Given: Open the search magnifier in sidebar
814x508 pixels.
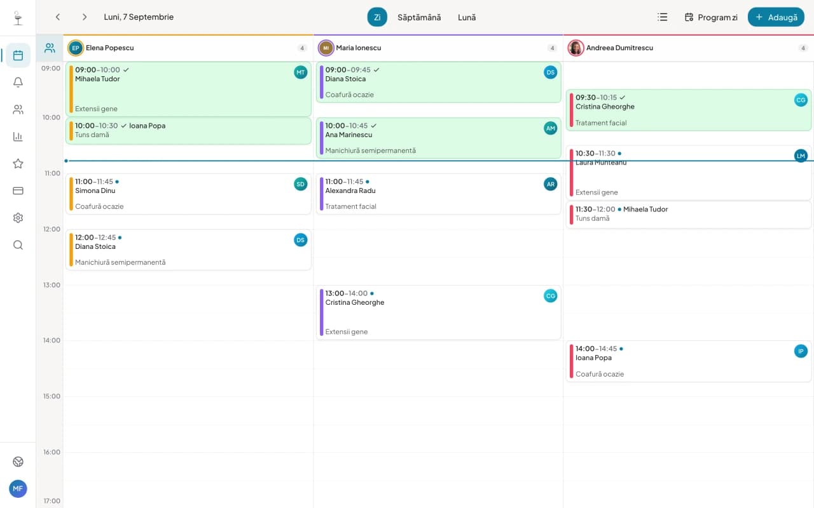Looking at the screenshot, I should pyautogui.click(x=18, y=245).
